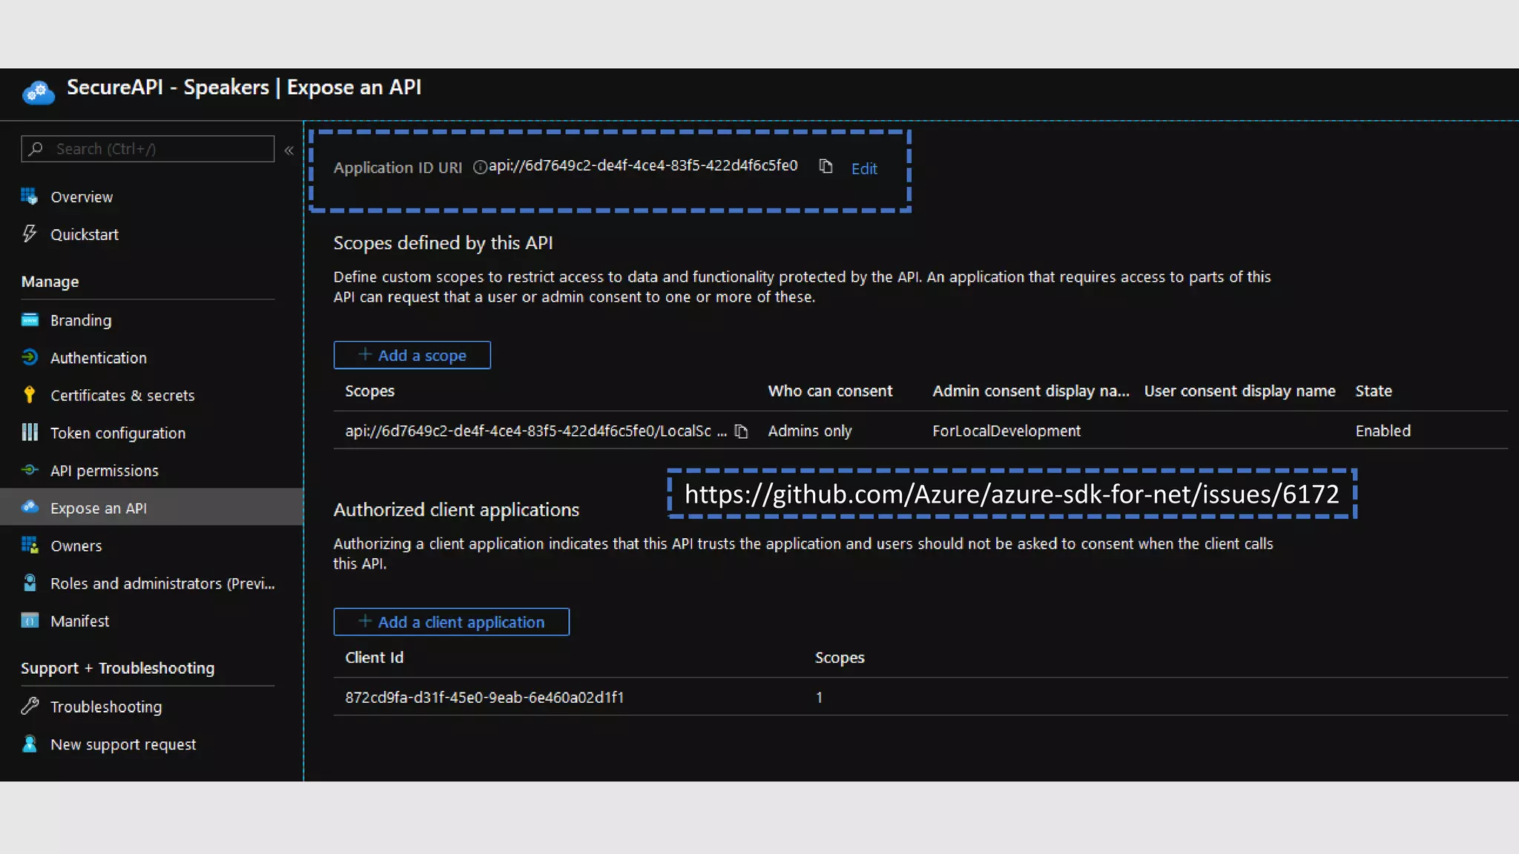1519x854 pixels.
Task: Click the New support request person icon
Action: pyautogui.click(x=30, y=744)
